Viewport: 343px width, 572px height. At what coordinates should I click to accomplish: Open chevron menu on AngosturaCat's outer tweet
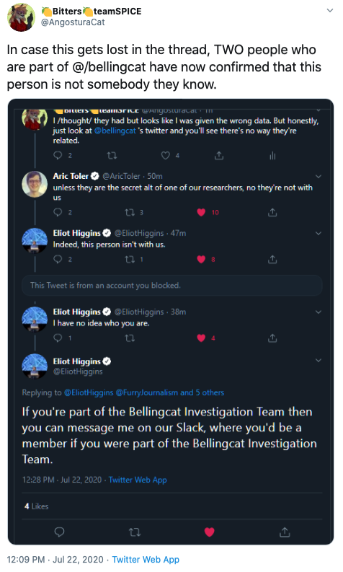pyautogui.click(x=330, y=10)
